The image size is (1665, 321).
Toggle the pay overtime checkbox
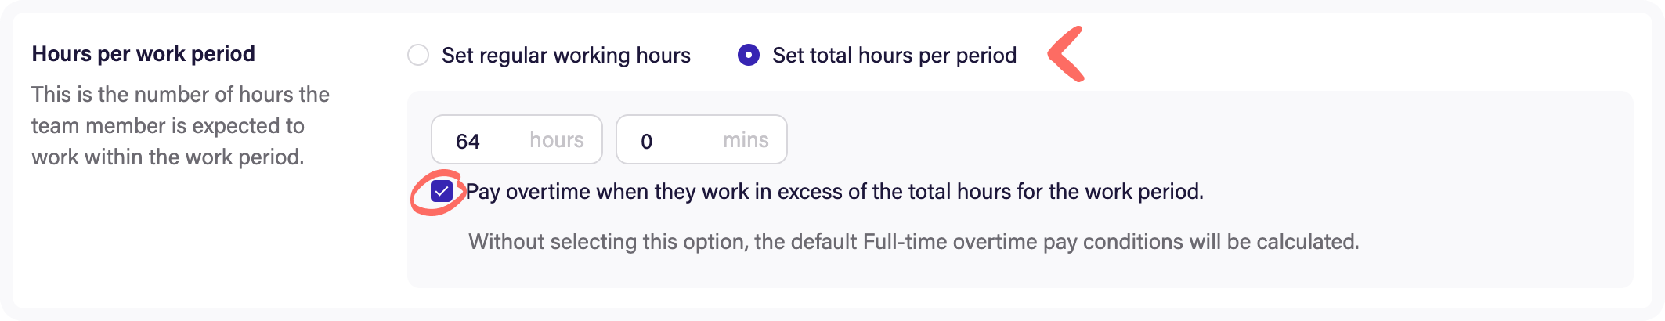click(442, 191)
